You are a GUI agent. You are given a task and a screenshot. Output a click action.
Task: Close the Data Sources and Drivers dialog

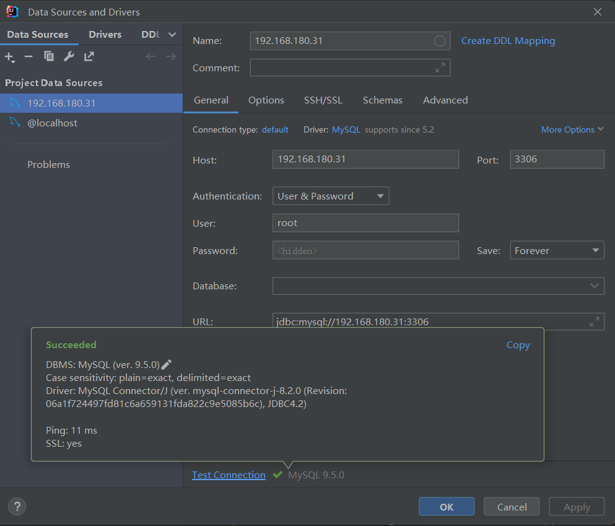(598, 12)
